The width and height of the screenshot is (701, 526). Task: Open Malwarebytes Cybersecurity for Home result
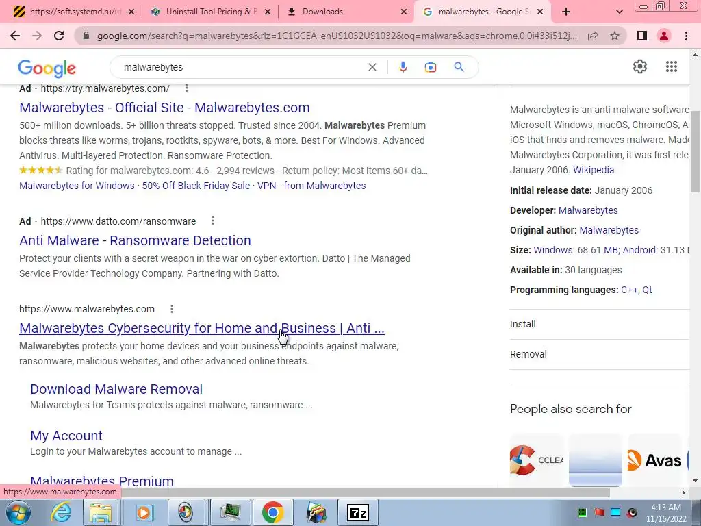(202, 328)
